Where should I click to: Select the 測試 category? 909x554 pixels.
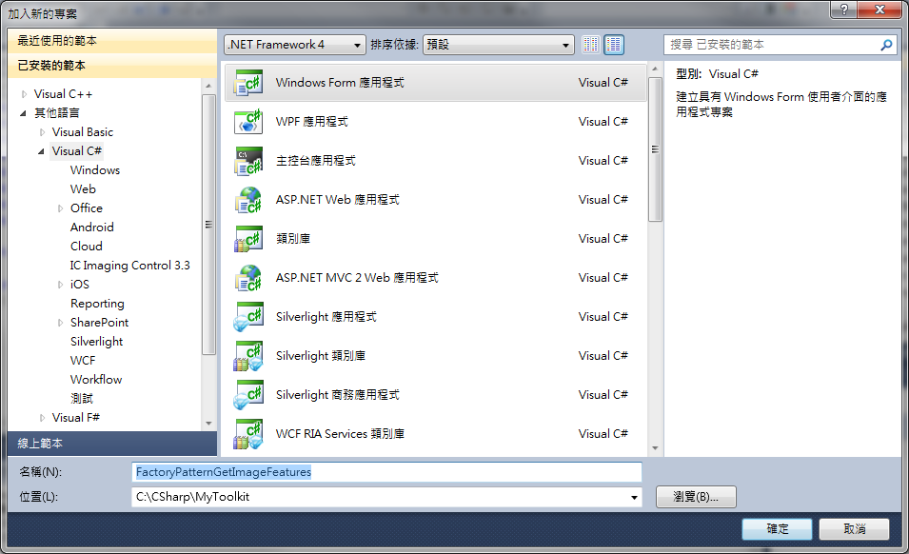82,399
